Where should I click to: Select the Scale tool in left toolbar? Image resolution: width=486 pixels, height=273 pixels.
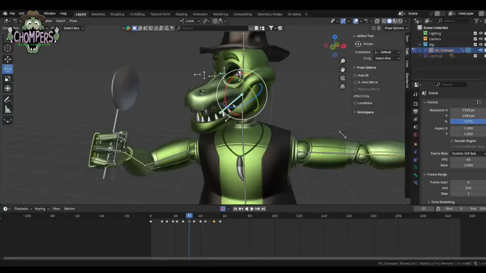(x=8, y=79)
